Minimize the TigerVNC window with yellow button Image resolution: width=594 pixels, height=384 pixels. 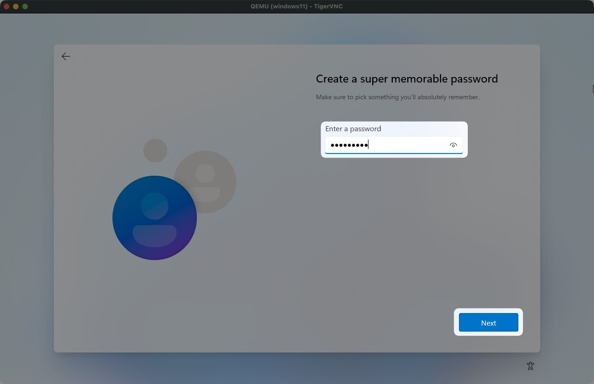(x=16, y=6)
